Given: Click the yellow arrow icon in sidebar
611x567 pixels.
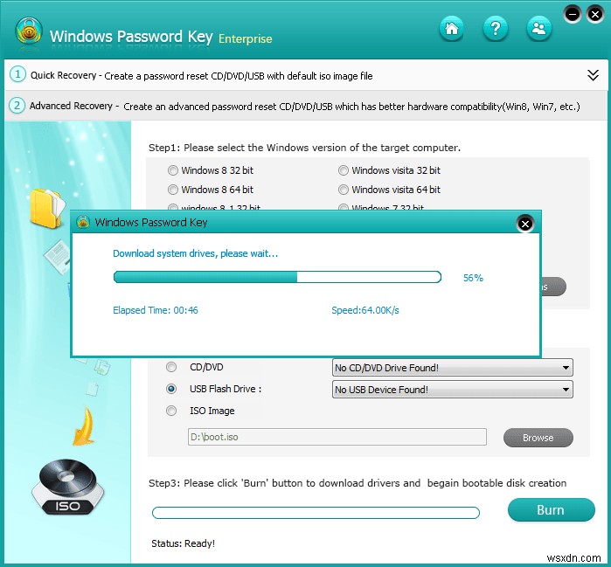Looking at the screenshot, I should point(84,427).
